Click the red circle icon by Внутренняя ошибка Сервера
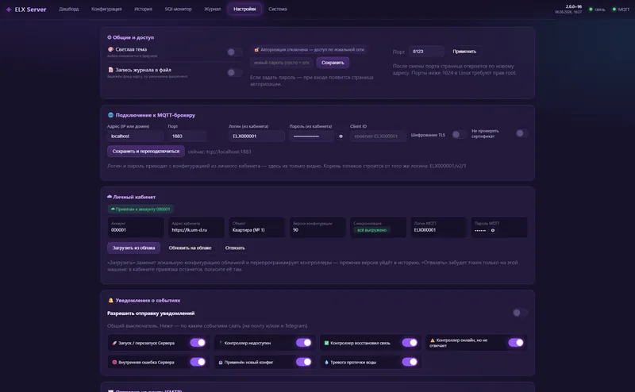This screenshot has width=635, height=392. 114,363
